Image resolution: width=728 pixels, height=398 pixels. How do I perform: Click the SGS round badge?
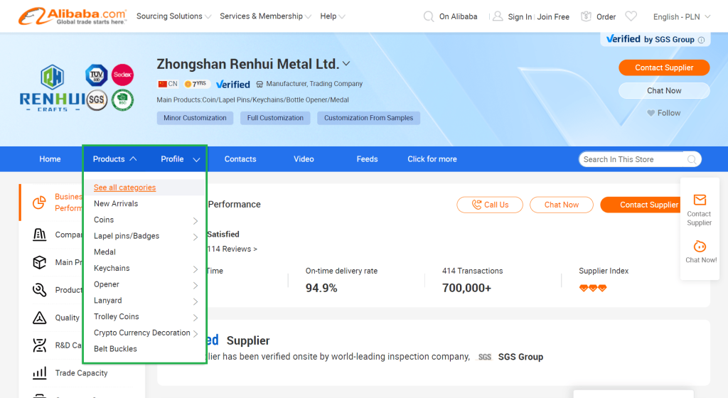pyautogui.click(x=97, y=99)
